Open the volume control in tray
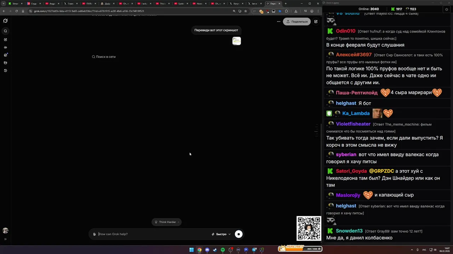The image size is (453, 254). pyautogui.click(x=435, y=250)
